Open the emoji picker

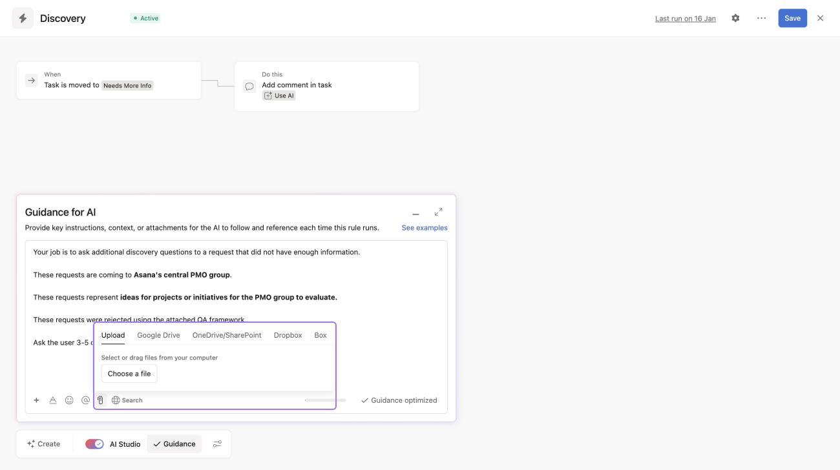coord(69,400)
